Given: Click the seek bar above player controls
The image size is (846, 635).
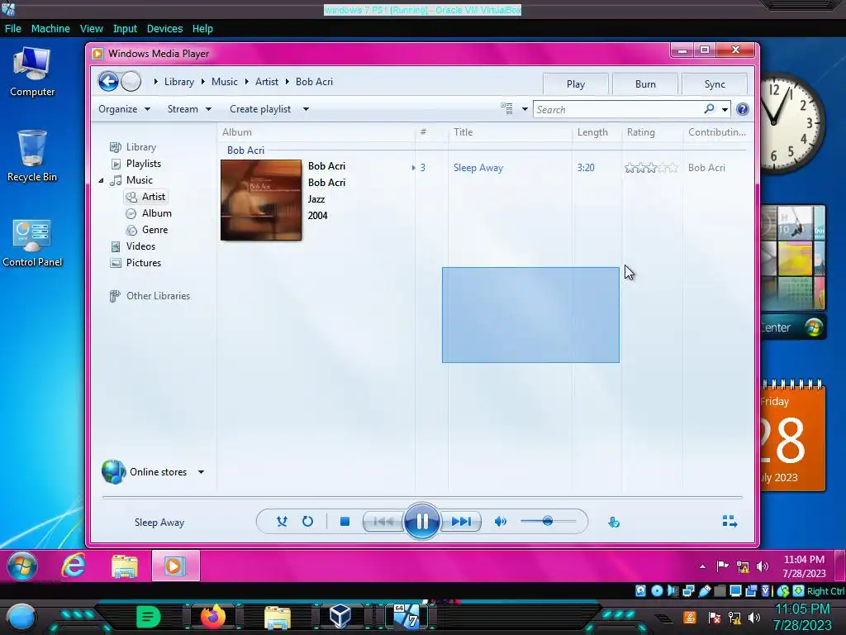Looking at the screenshot, I should click(422, 497).
